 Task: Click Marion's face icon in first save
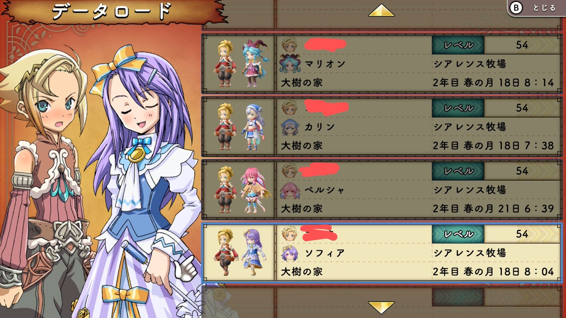point(289,64)
